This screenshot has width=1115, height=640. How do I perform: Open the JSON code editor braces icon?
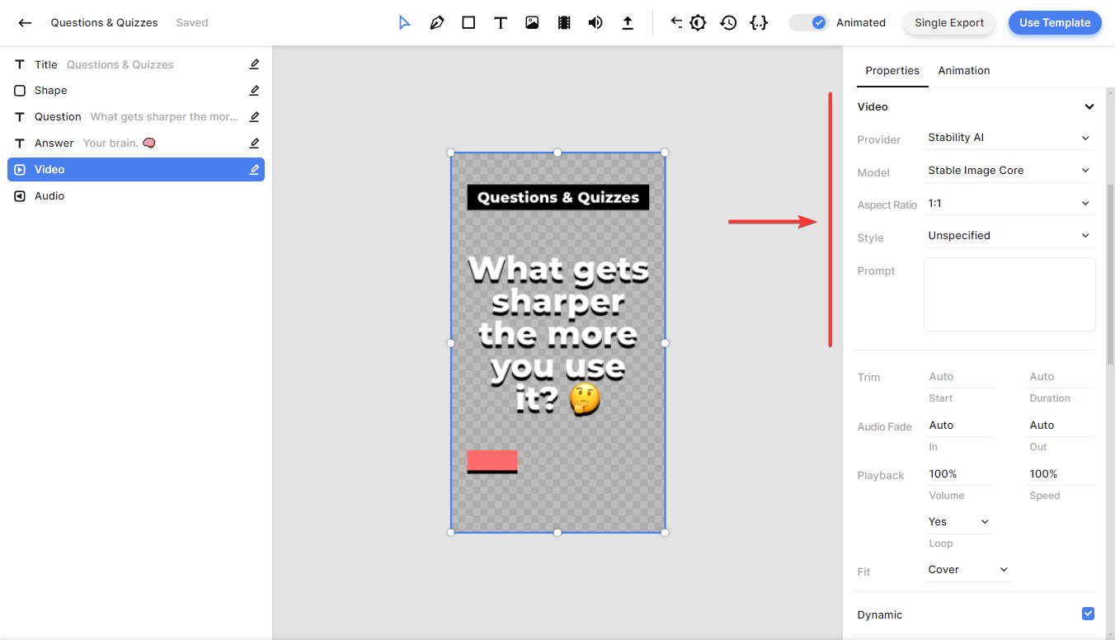759,23
